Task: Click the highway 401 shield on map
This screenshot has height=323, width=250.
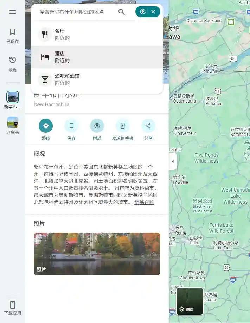Action: click(x=233, y=59)
